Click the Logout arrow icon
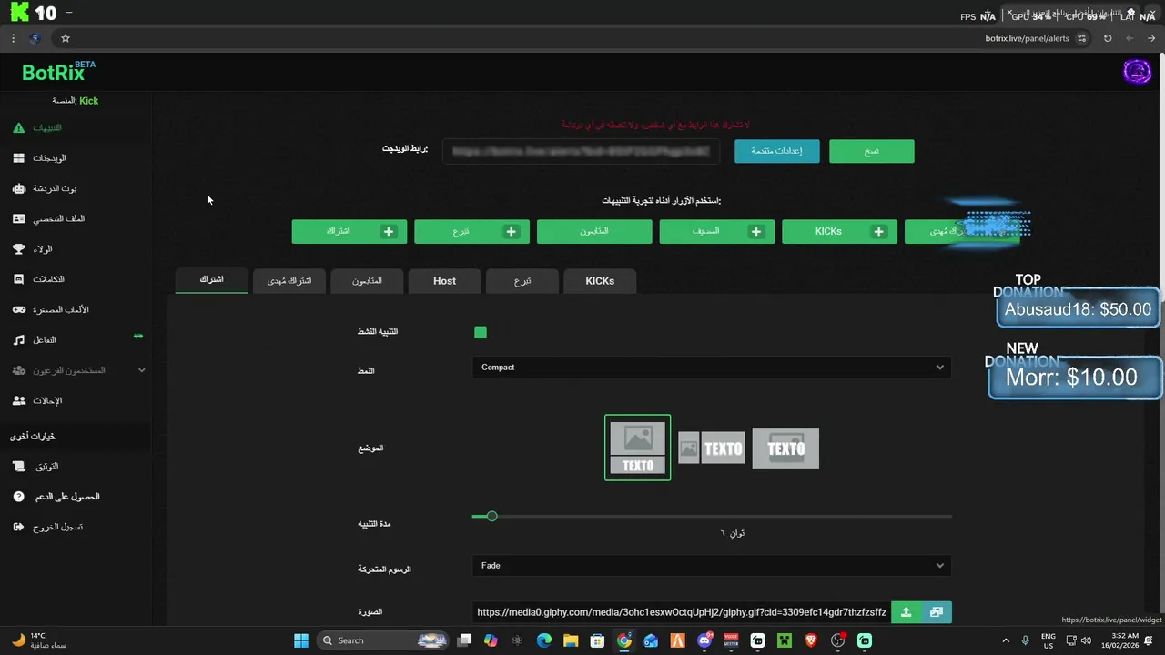Viewport: 1165px width, 655px height. [19, 527]
